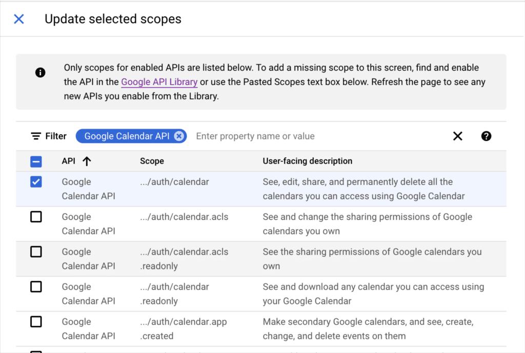Click the 'See and download any calendar' row description
Image resolution: width=525 pixels, height=353 pixels.
tap(373, 294)
